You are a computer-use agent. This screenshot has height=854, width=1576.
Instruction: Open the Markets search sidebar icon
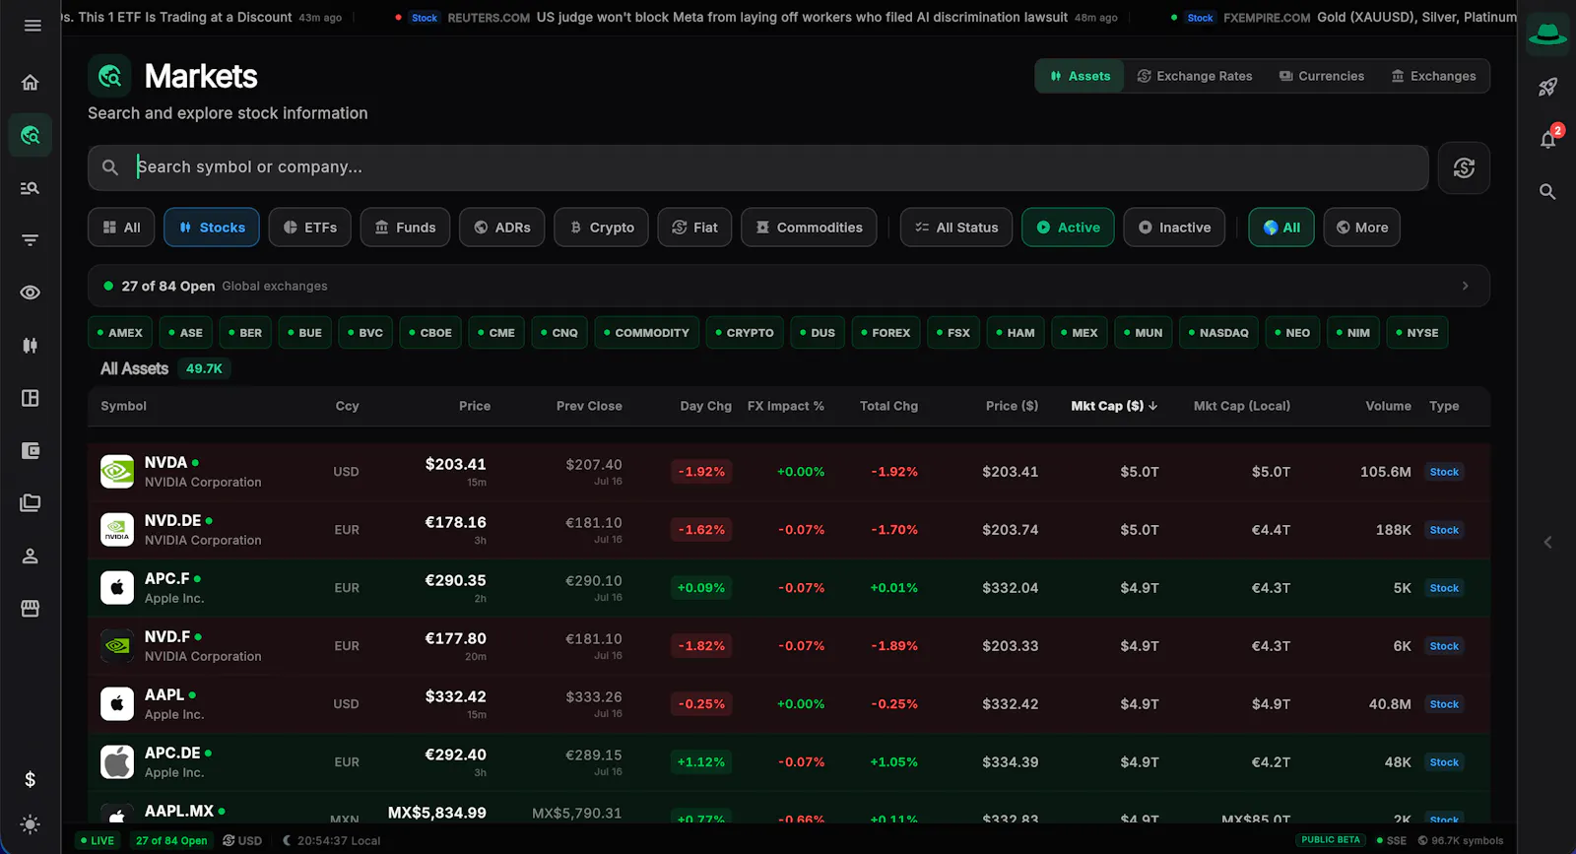(31, 135)
